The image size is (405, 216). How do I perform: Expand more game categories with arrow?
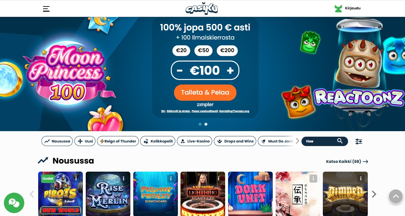(298, 141)
